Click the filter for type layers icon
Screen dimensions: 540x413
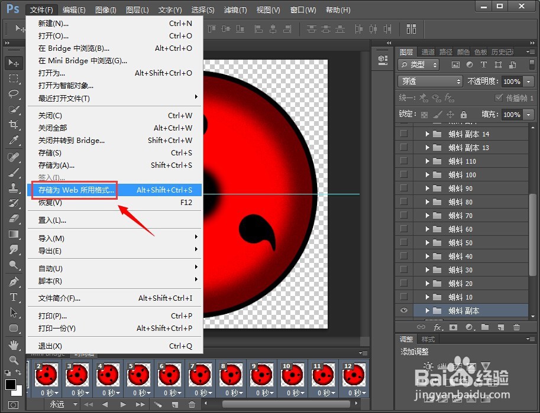(x=484, y=64)
